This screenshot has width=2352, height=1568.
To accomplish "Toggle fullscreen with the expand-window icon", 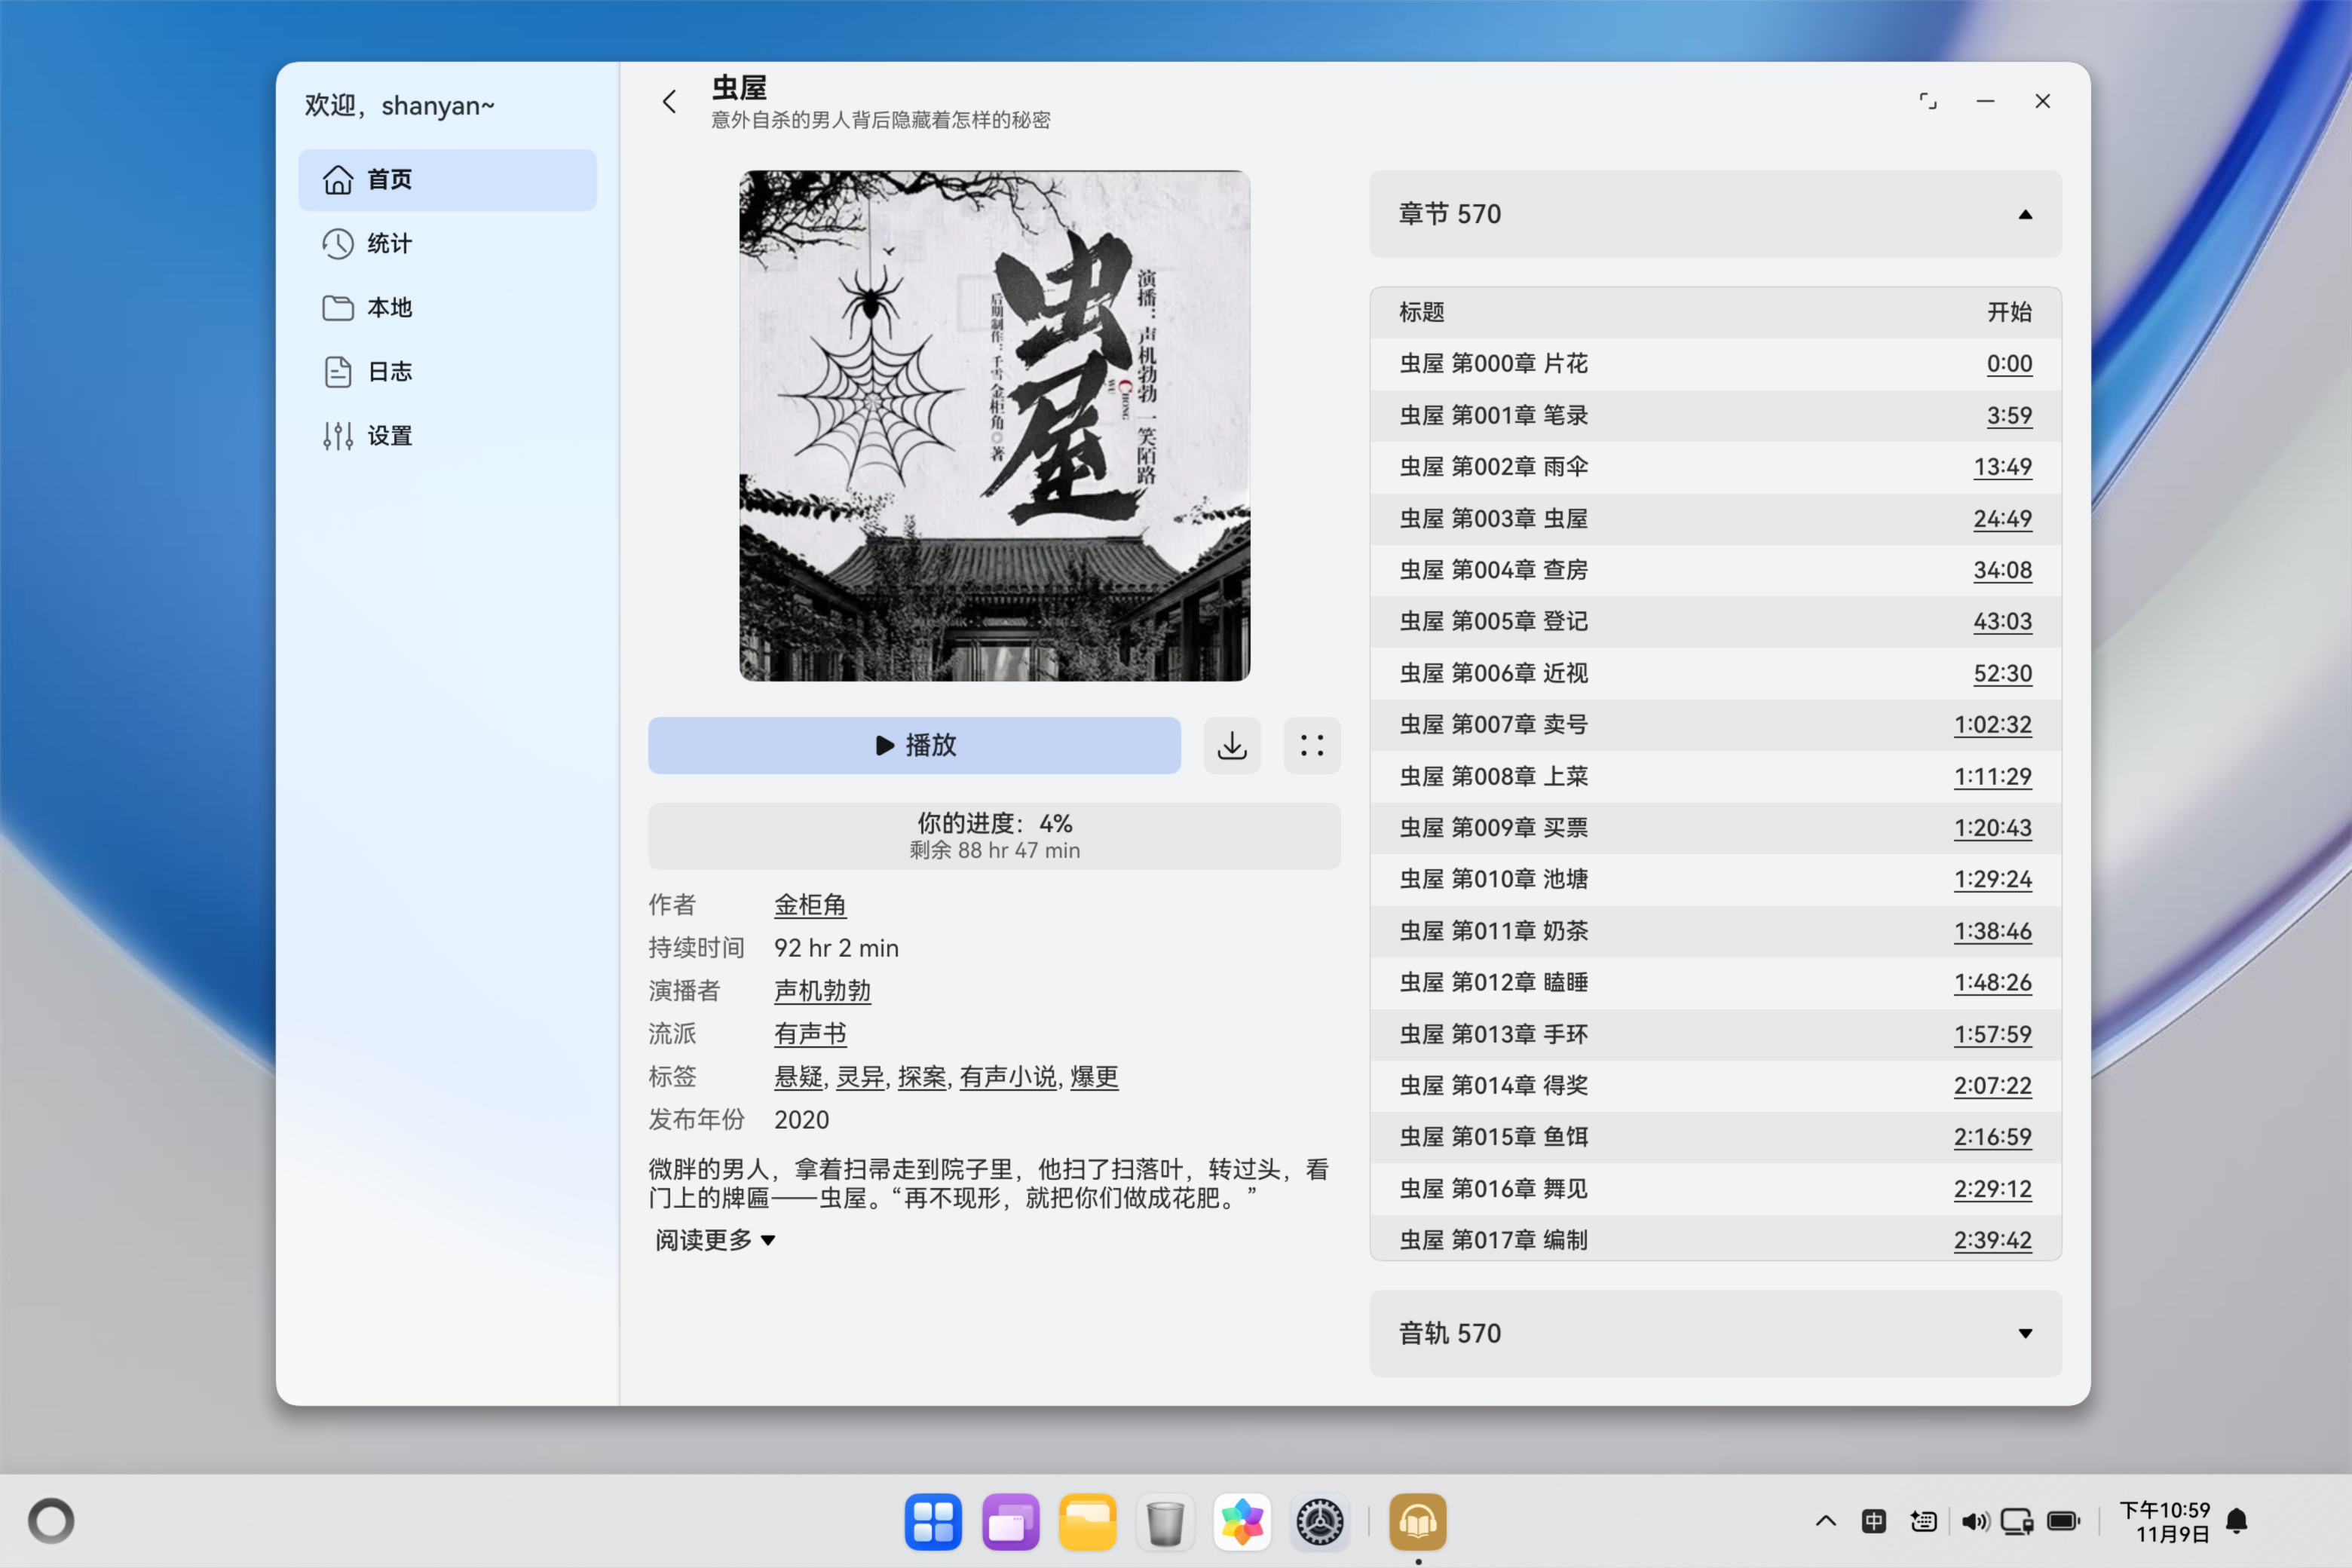I will tap(1928, 102).
